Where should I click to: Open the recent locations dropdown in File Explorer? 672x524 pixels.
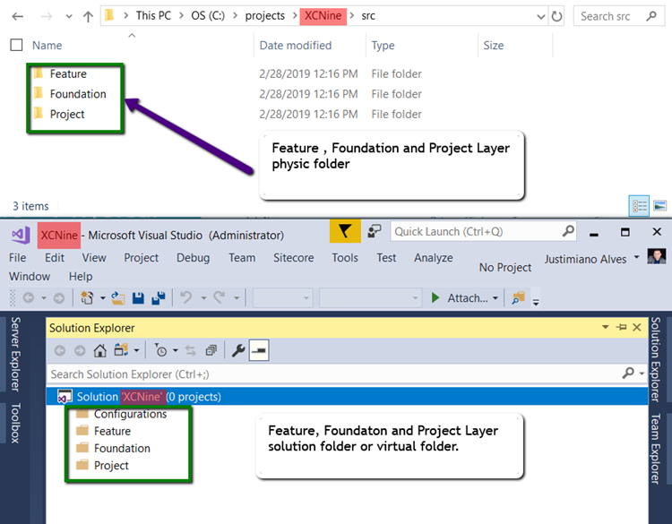click(69, 17)
